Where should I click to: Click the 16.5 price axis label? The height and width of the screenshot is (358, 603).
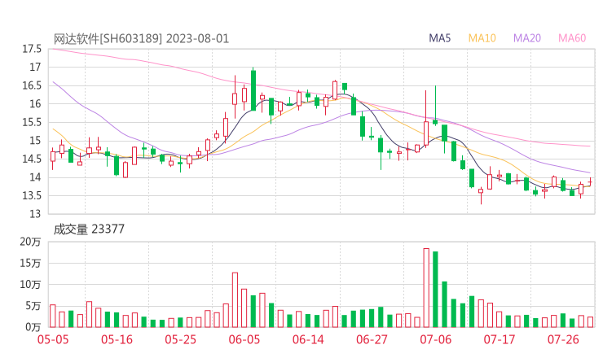click(32, 85)
